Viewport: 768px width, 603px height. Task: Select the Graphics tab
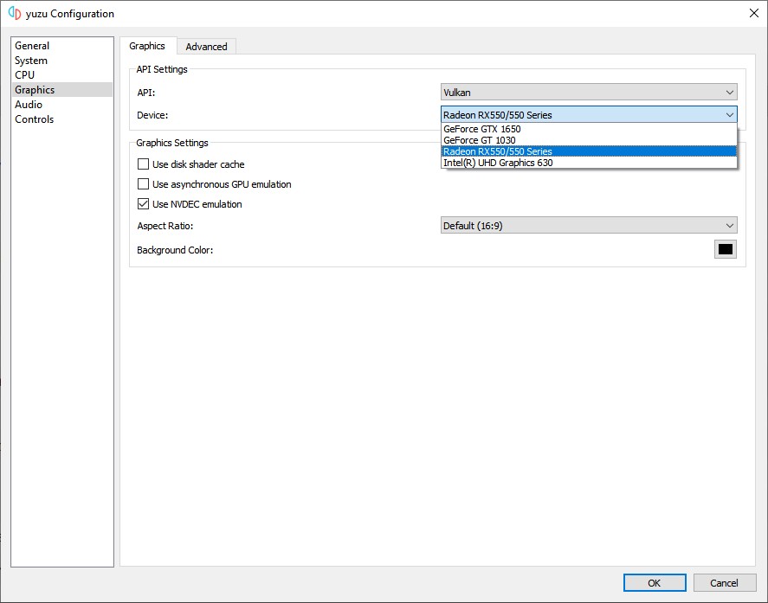coord(148,46)
